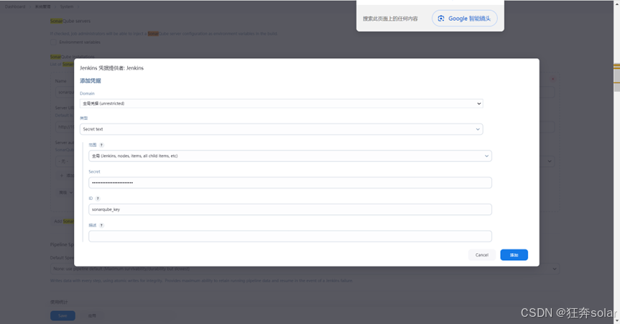
Task: Go to Dashboard breadcrumb
Action: tap(15, 6)
